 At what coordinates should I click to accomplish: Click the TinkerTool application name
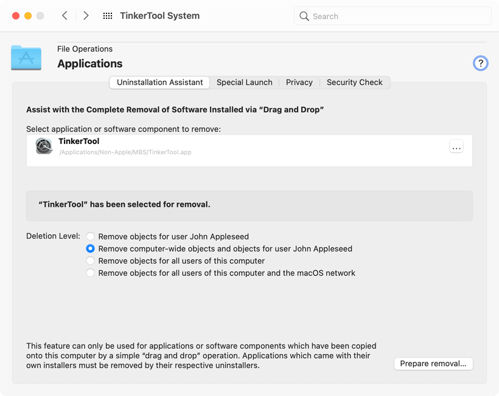pos(79,141)
